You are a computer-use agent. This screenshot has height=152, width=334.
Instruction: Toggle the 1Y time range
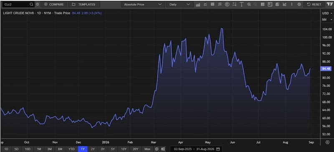(83, 149)
